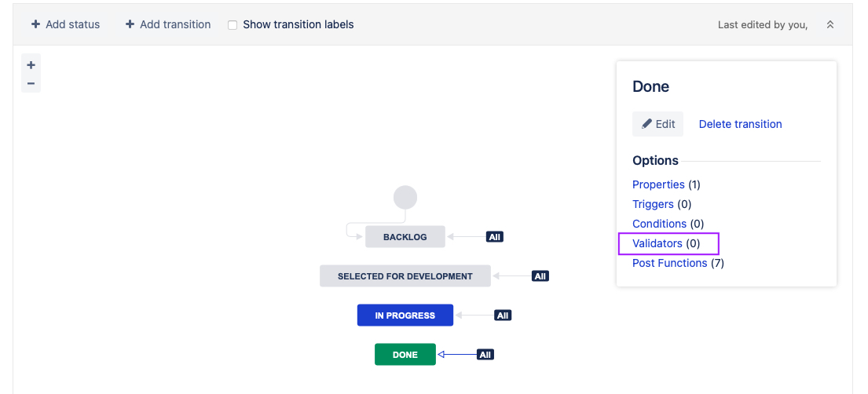Open transition Conditions
Image resolution: width=868 pixels, height=394 pixels.
coord(659,224)
